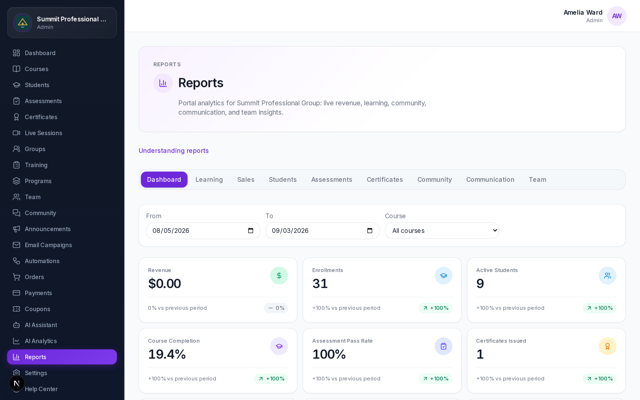This screenshot has height=400, width=640.
Task: Click the Training sidebar icon
Action: [16, 165]
